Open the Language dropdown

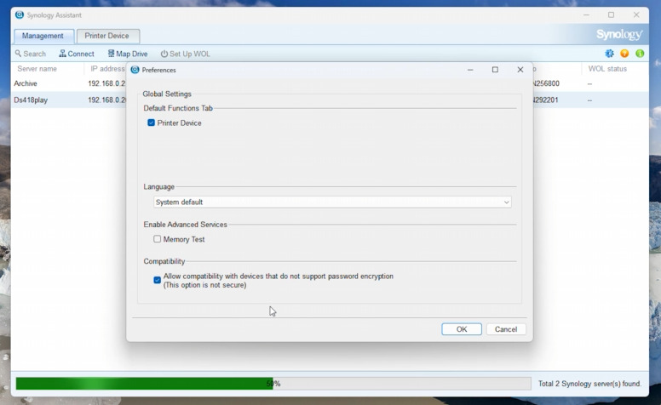pyautogui.click(x=332, y=202)
